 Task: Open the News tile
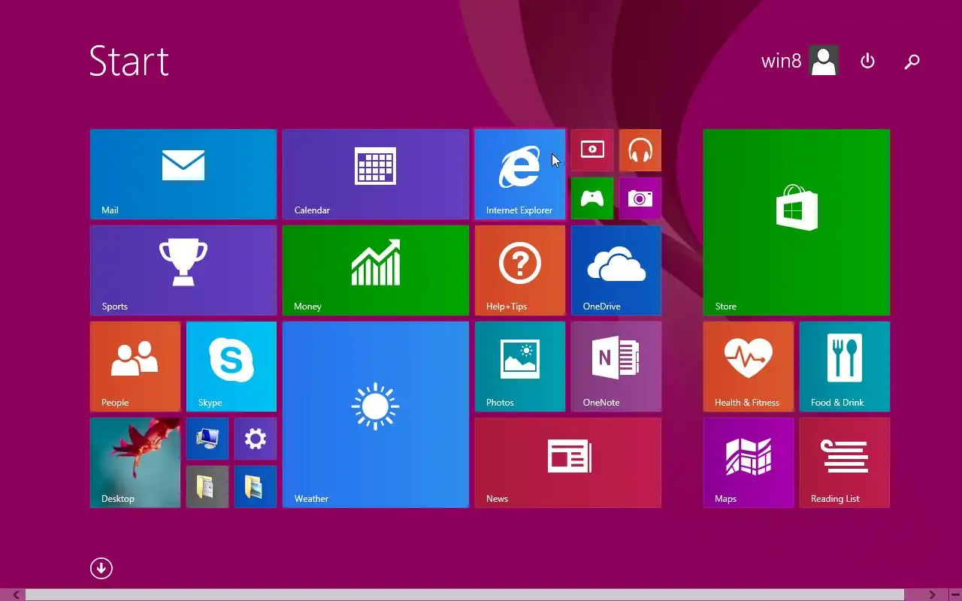point(568,463)
